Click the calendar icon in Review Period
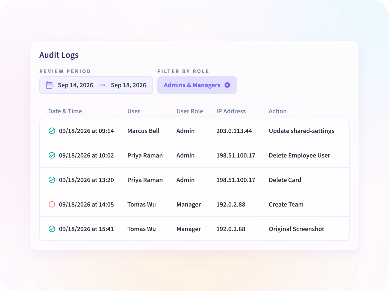 coord(49,85)
